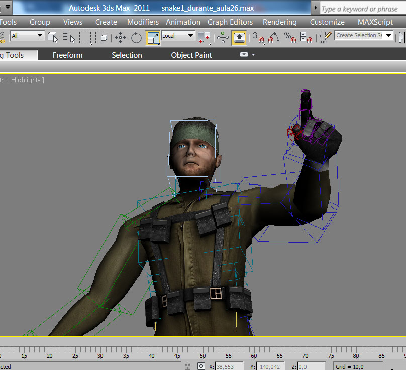406x370 pixels.
Task: Open Select by Name dialog
Action: coord(69,37)
